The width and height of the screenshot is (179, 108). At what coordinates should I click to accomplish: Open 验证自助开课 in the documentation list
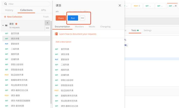pos(67,90)
